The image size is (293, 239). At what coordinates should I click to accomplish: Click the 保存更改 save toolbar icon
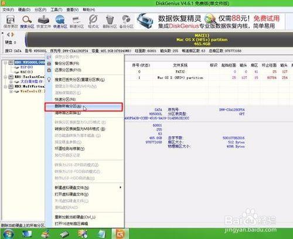coord(11,22)
